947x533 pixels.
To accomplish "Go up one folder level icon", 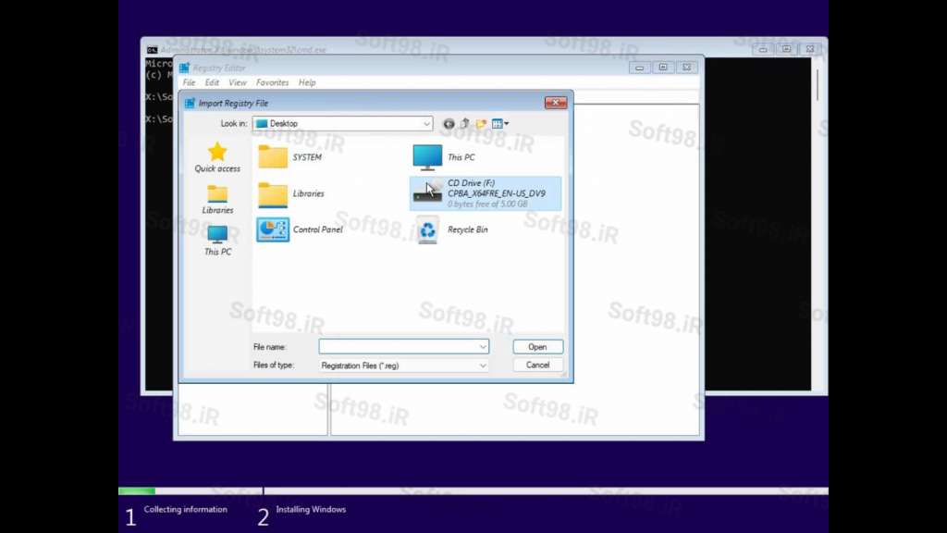I will coord(464,124).
